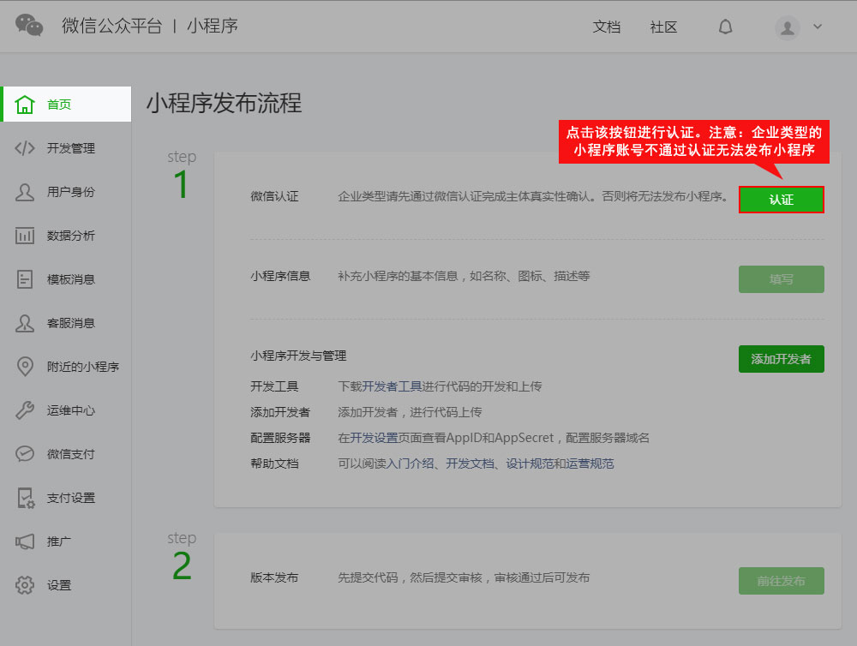This screenshot has height=646, width=857.
Task: Open 用户身份 in the sidebar
Action: pos(70,192)
